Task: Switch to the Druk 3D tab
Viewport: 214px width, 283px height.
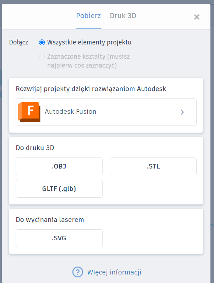Action: tap(123, 16)
